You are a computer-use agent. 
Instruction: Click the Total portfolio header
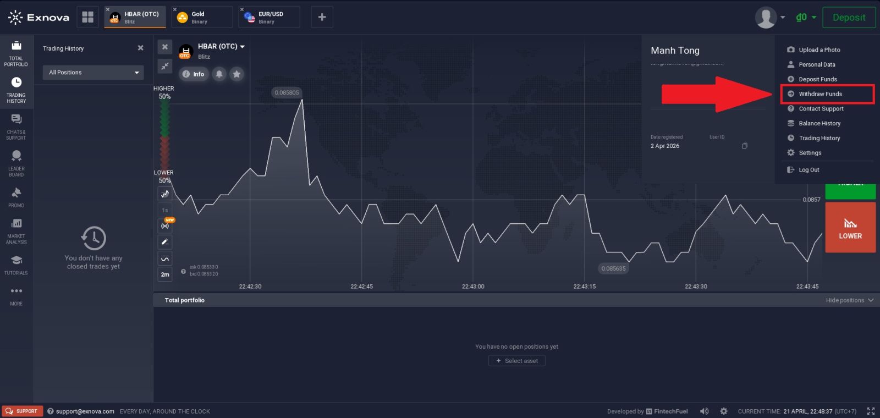tap(185, 300)
